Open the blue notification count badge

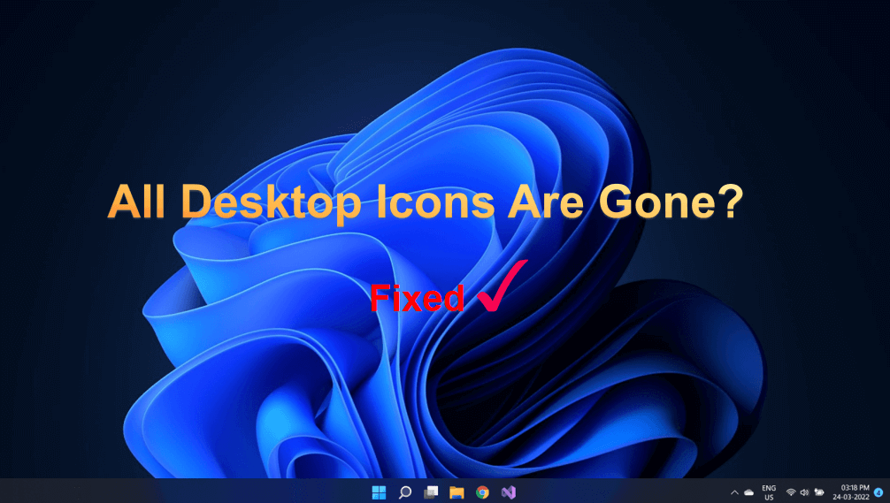click(878, 492)
